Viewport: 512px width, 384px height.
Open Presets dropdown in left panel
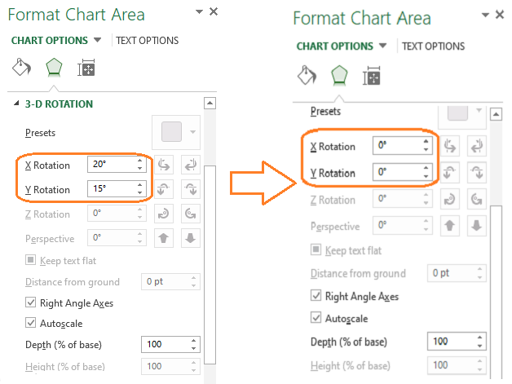(x=193, y=132)
